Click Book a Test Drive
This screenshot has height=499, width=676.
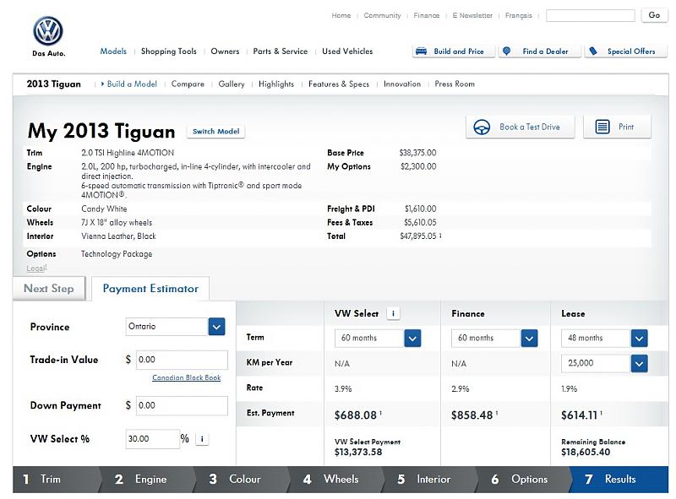point(521,127)
